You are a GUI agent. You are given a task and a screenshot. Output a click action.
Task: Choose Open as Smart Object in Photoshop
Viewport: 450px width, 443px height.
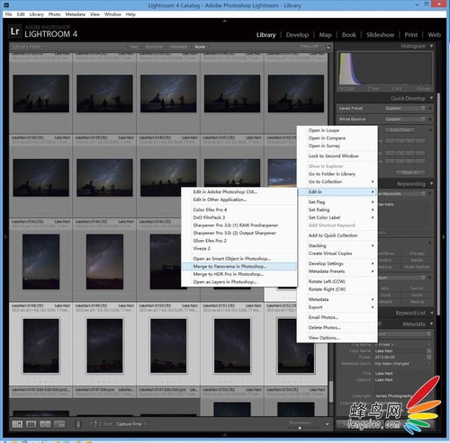238,259
